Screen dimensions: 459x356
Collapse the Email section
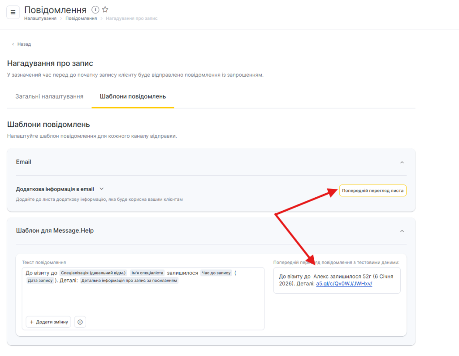[x=402, y=162]
